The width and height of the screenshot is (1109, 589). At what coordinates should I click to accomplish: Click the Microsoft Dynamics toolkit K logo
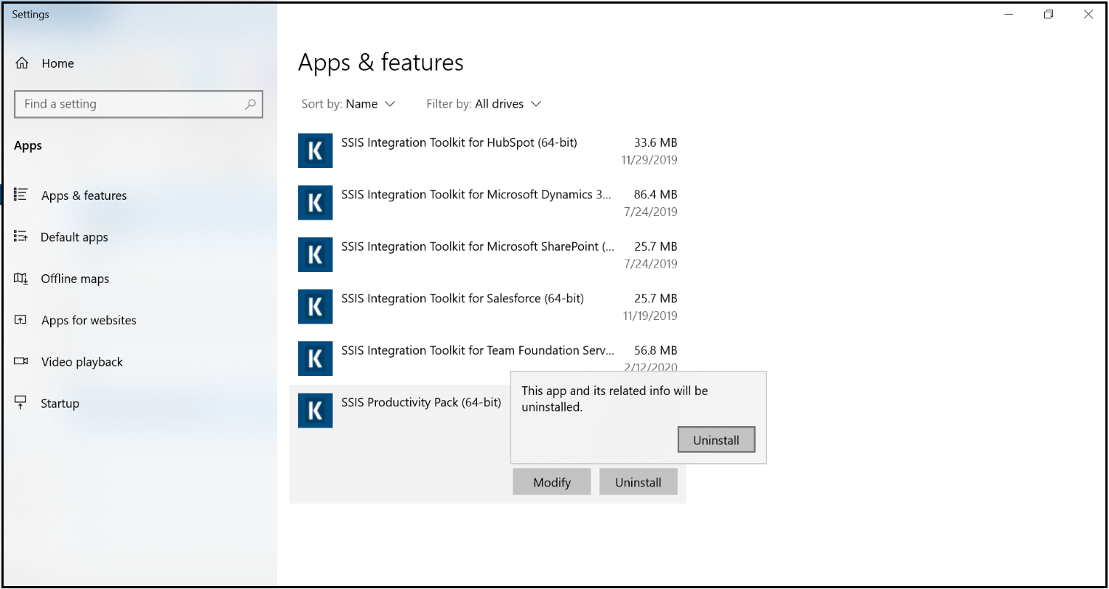pyautogui.click(x=316, y=202)
